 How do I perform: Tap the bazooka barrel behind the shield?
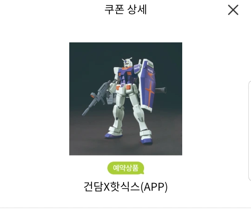tap(161, 91)
